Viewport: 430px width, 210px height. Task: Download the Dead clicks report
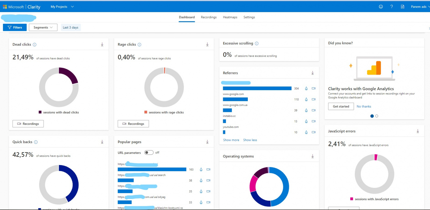pos(102,44)
